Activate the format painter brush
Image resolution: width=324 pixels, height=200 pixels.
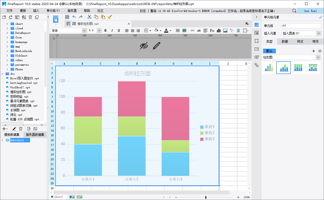(x=110, y=17)
